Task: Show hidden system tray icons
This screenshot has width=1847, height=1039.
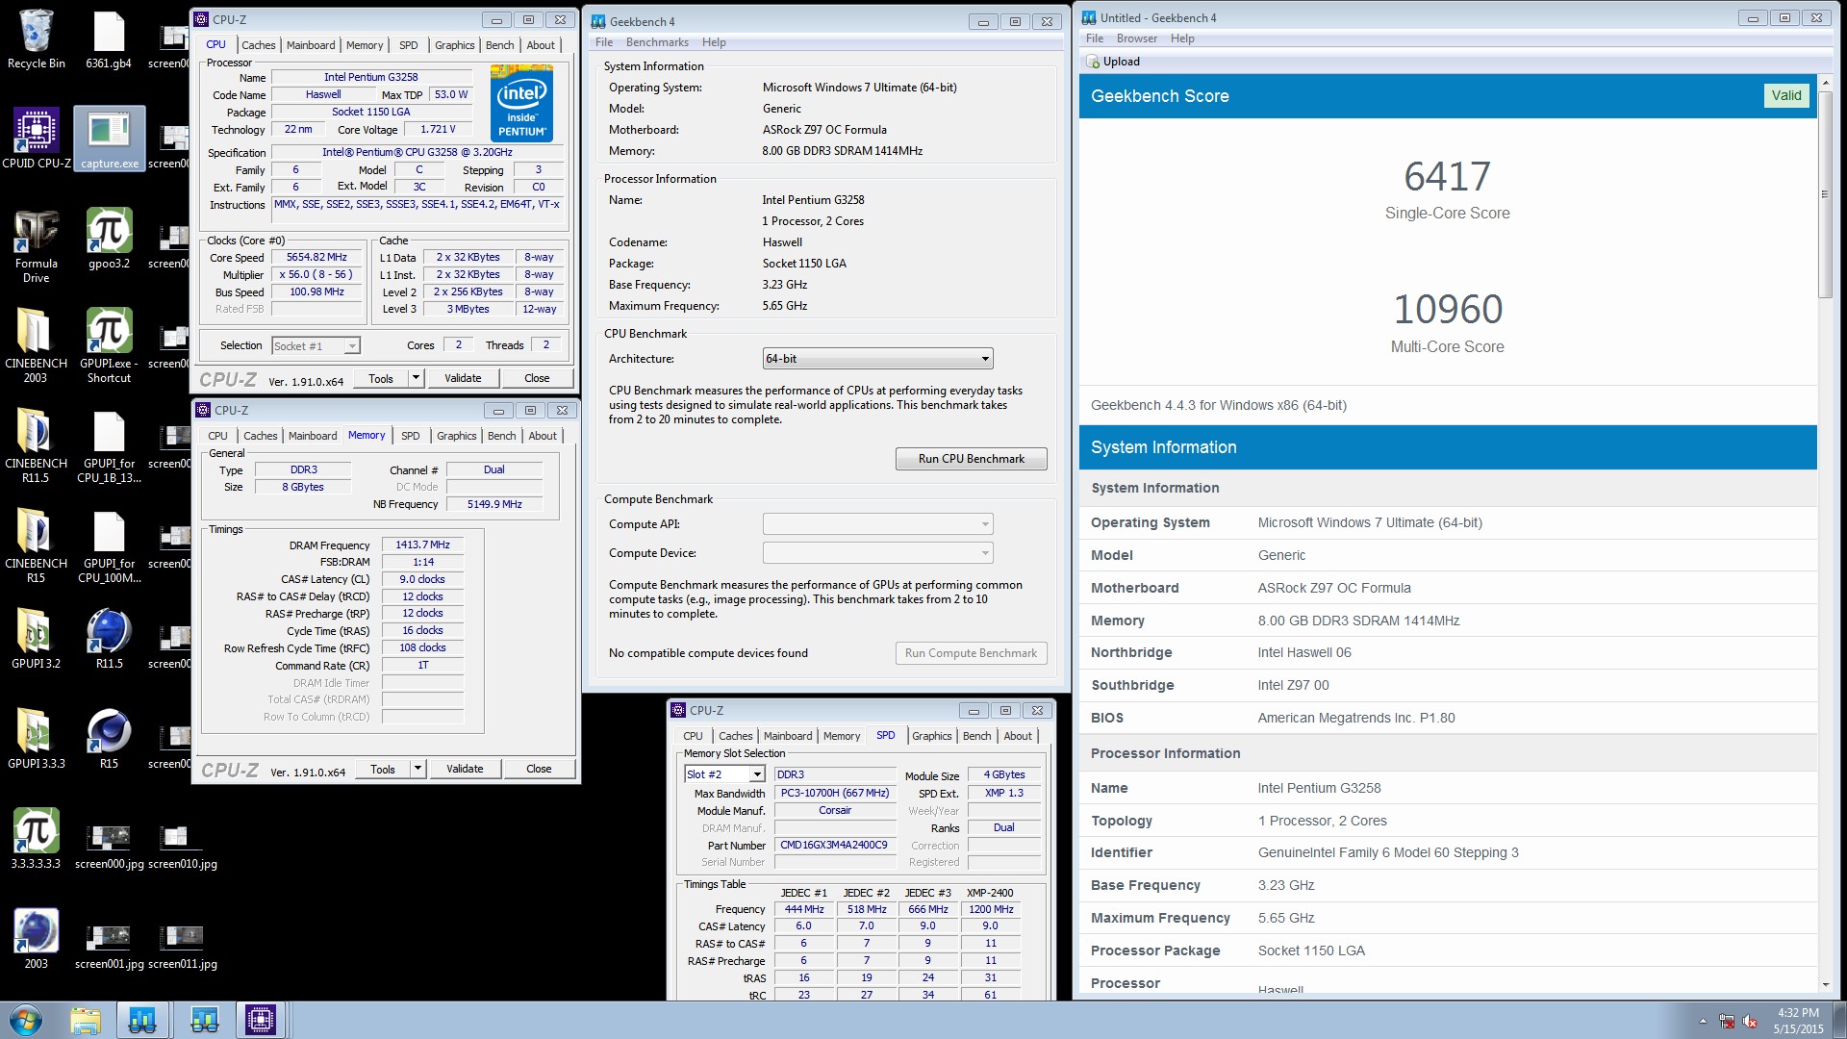Action: click(x=1703, y=1021)
